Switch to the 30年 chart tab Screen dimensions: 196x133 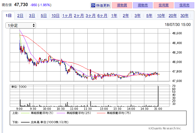point(185,16)
